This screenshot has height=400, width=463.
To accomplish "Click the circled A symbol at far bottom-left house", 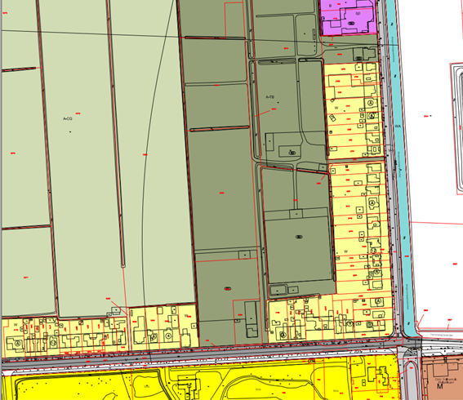I will click(18, 344).
